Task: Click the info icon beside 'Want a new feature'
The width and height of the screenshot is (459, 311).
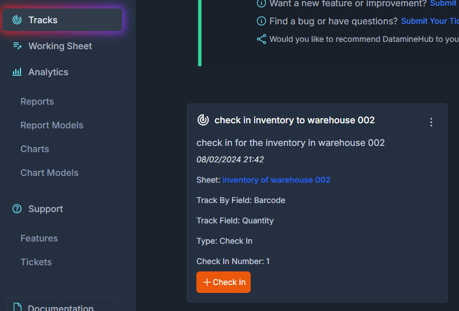Action: click(x=261, y=3)
